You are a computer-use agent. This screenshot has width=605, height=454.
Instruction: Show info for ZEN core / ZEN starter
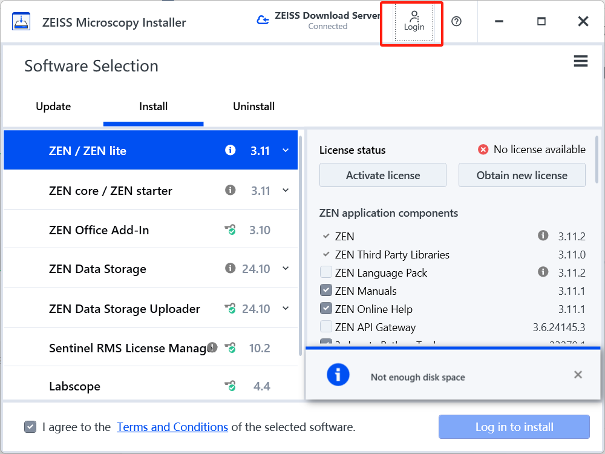(231, 190)
